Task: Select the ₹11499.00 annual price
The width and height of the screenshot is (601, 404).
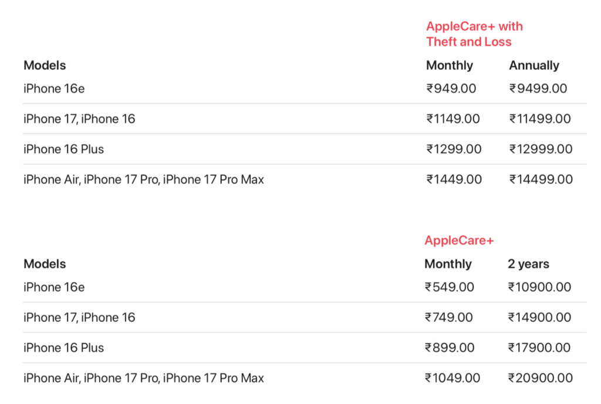Action: 539,119
